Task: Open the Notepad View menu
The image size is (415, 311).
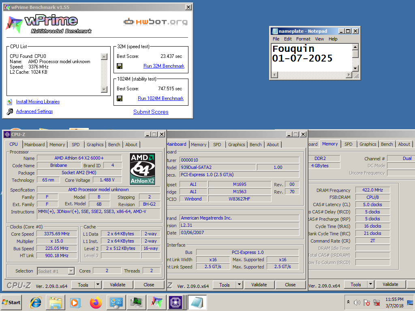Action: tap(319, 39)
